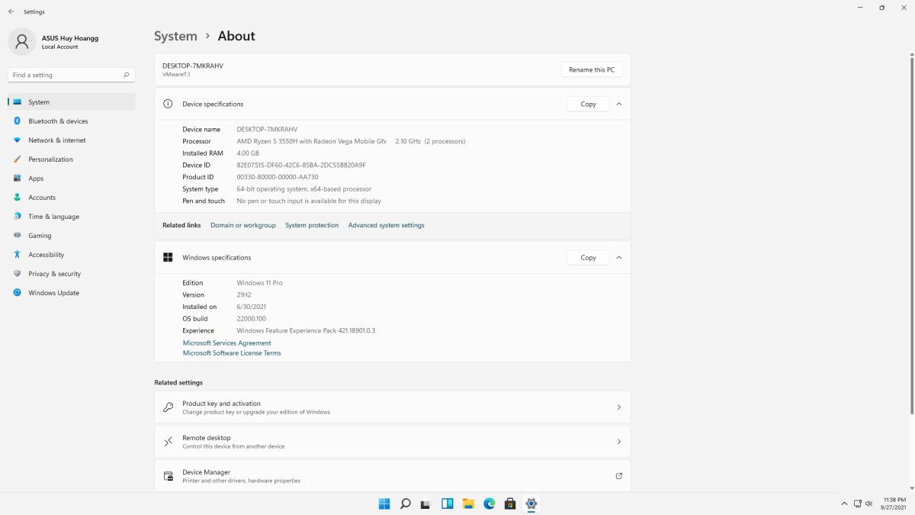
Task: Copy the Device specifications
Action: click(588, 104)
